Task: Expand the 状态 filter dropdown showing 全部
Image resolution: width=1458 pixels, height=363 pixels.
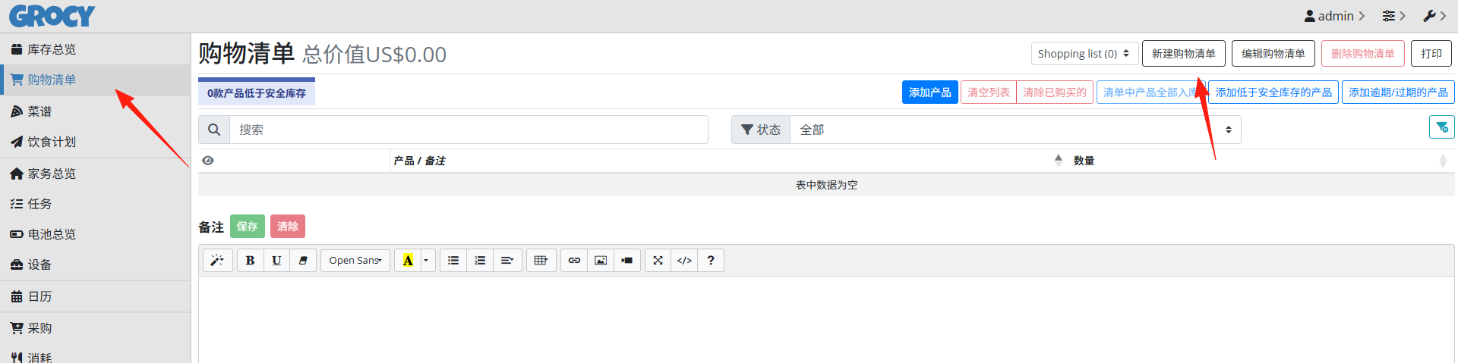Action: pyautogui.click(x=1015, y=130)
